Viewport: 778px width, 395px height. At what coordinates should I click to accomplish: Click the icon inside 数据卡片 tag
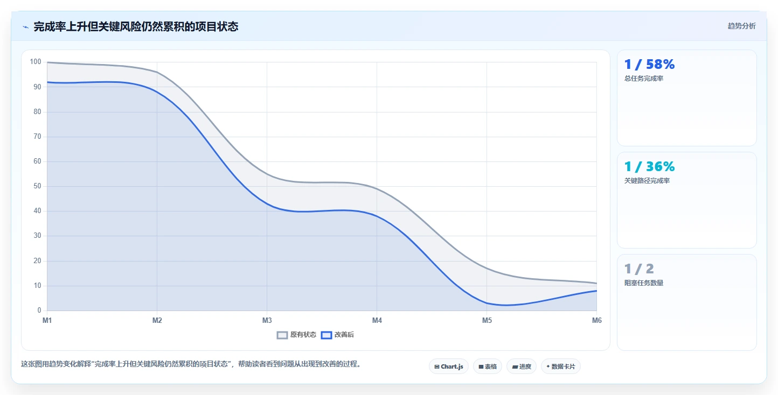(x=548, y=366)
